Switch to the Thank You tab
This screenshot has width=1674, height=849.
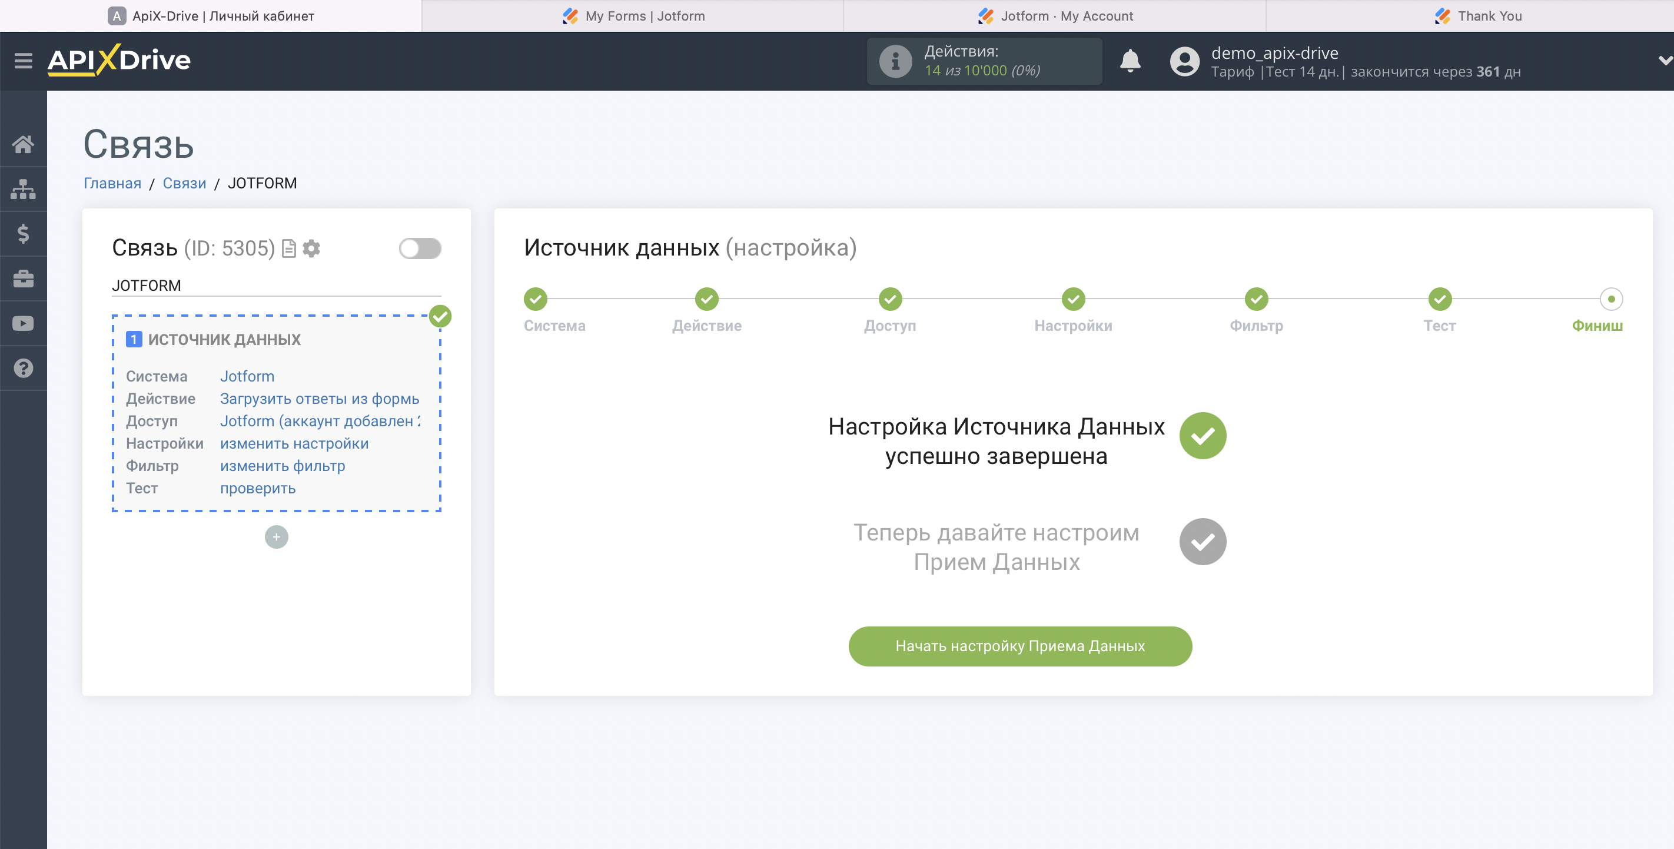coord(1470,15)
